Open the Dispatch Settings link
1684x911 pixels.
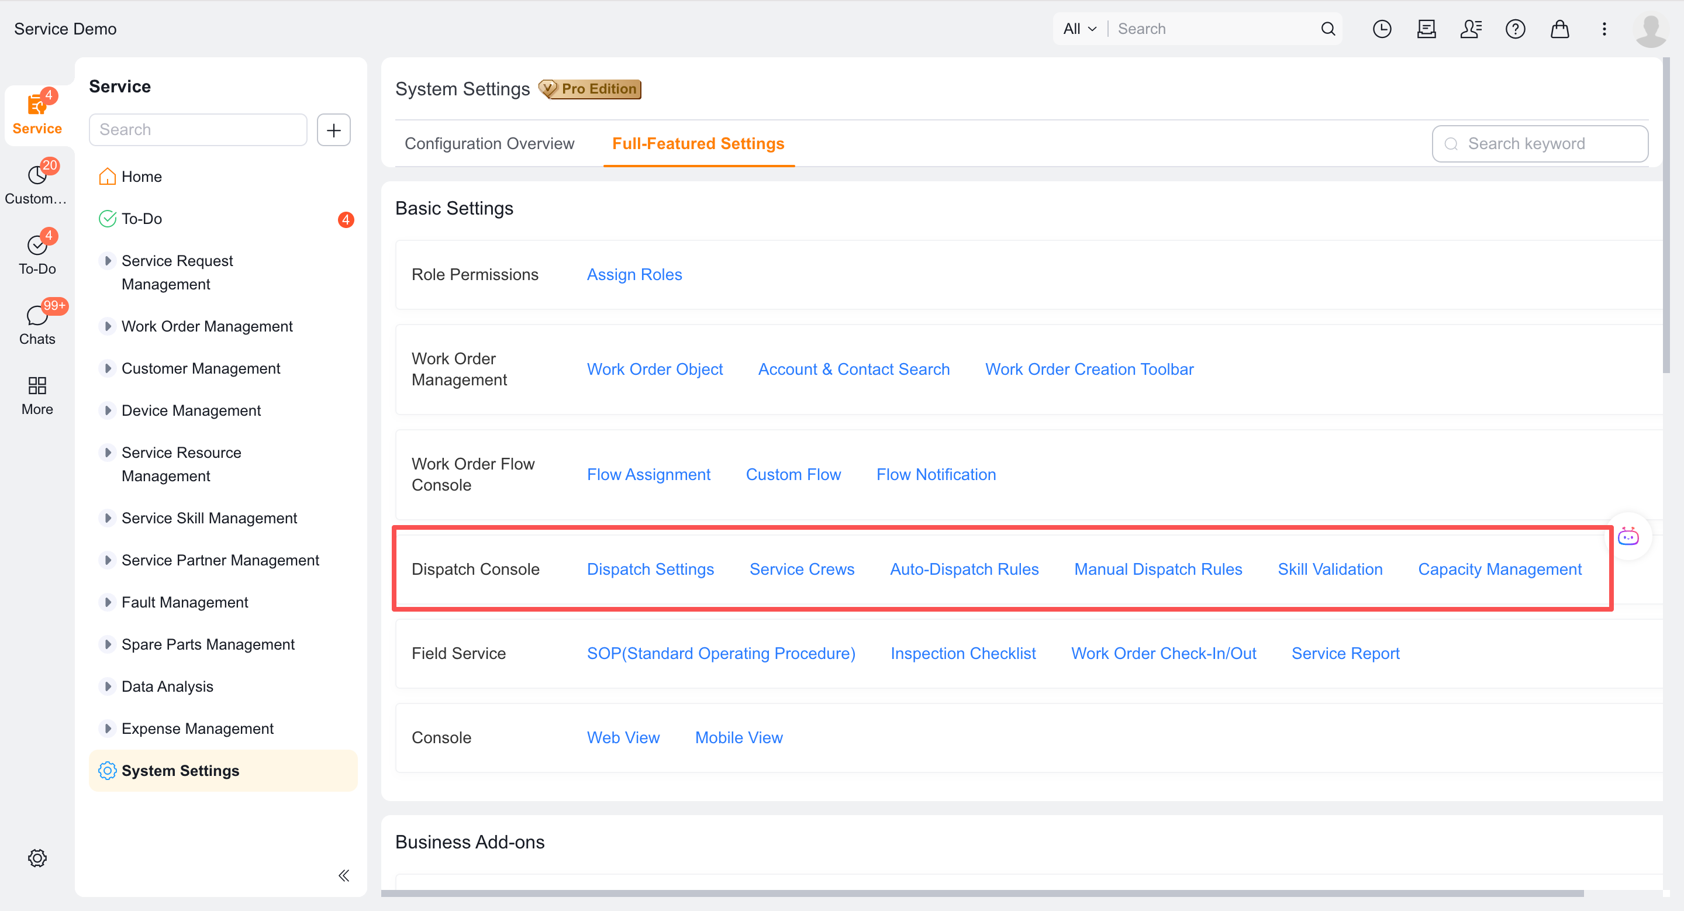[650, 569]
